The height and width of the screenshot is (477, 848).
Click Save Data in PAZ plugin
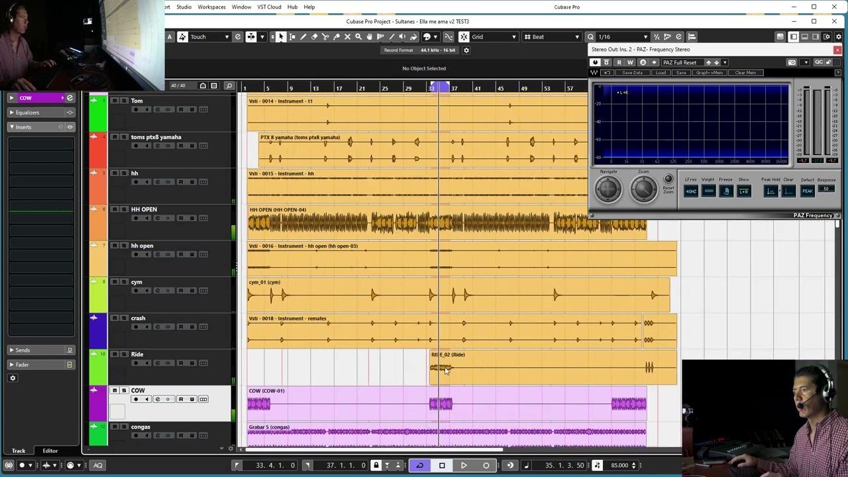click(x=633, y=73)
